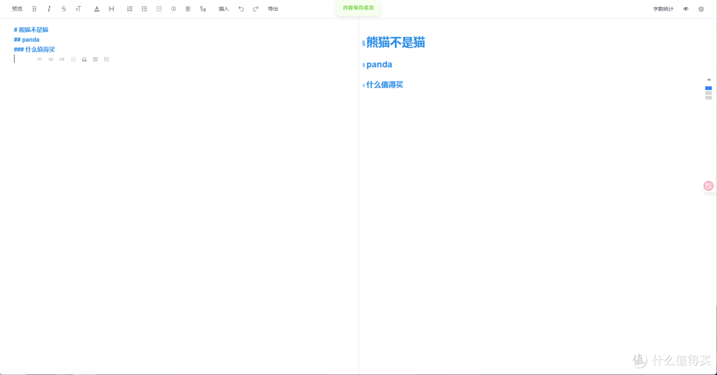Viewport: 717px width, 375px height.
Task: Toggle bold formatting
Action: point(35,9)
